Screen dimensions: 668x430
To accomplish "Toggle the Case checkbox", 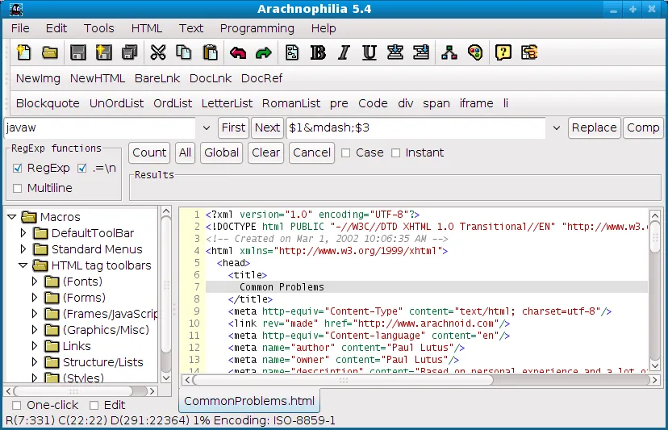I will pos(346,152).
